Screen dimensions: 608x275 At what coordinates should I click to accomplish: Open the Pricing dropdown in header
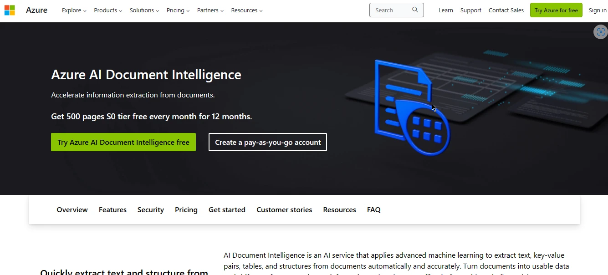pyautogui.click(x=178, y=10)
